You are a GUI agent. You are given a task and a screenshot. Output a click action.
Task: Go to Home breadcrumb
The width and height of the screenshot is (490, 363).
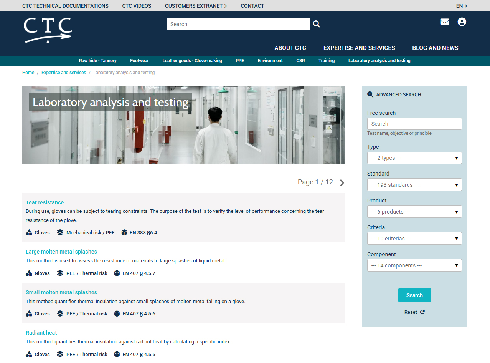(x=28, y=73)
